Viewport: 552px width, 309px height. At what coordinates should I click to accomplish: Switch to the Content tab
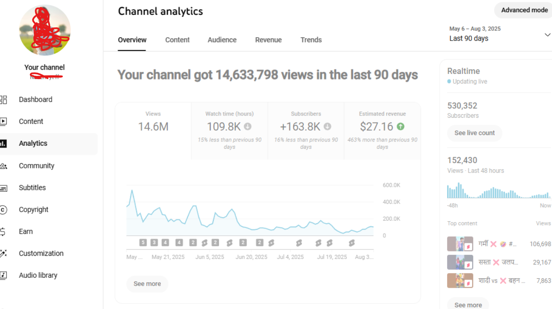tap(177, 40)
